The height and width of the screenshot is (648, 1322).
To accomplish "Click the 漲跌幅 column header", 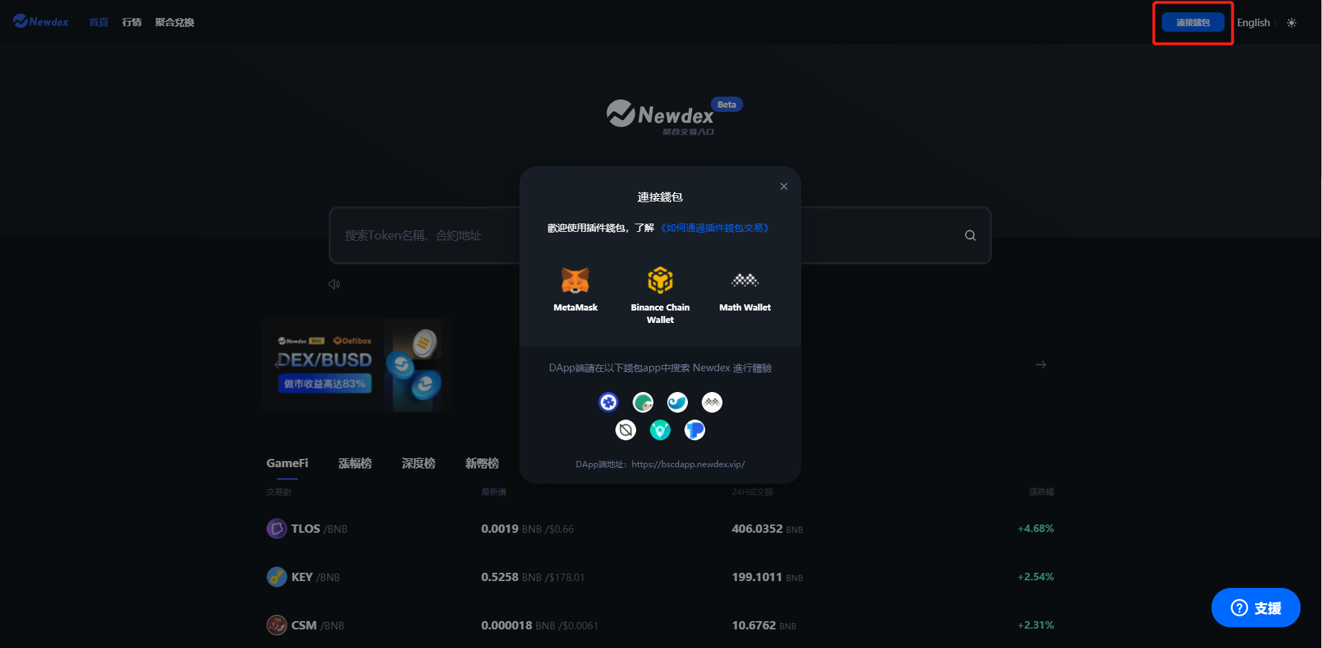I will tap(1042, 492).
